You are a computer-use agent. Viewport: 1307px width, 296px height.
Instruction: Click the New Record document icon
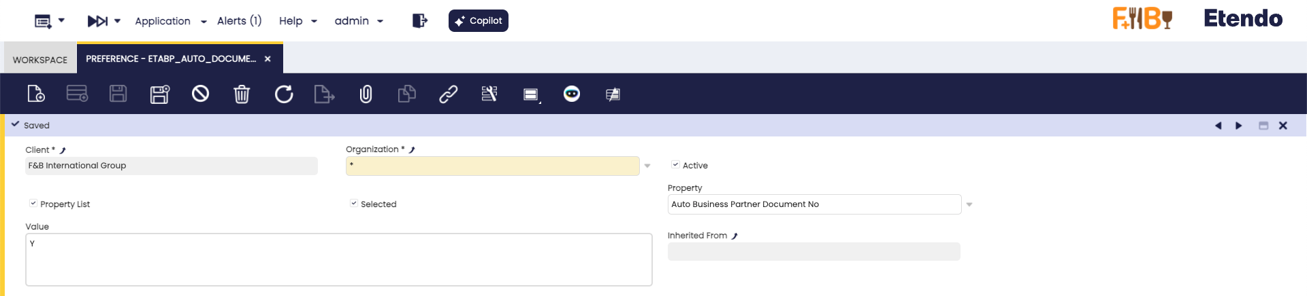[35, 94]
